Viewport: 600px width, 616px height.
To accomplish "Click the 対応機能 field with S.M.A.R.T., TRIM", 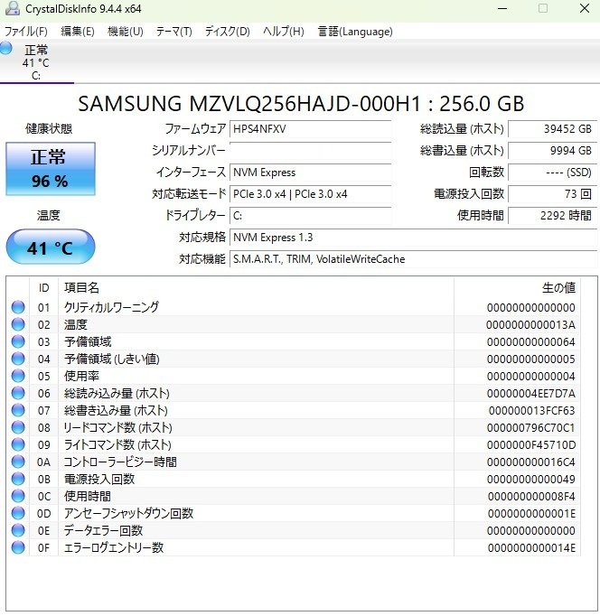I will (413, 259).
